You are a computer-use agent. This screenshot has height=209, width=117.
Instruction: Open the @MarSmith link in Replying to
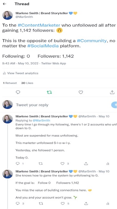coord(41,121)
